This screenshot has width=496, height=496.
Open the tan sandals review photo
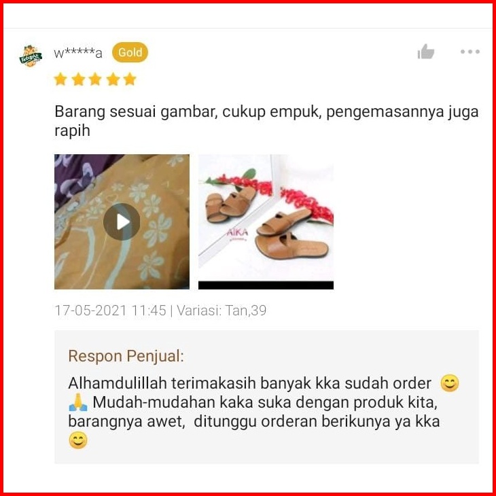pyautogui.click(x=266, y=222)
